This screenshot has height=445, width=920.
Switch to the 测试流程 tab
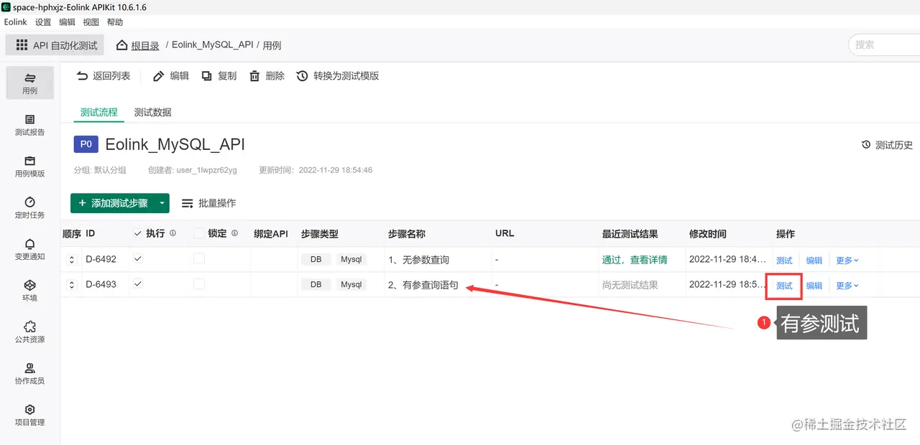point(98,113)
